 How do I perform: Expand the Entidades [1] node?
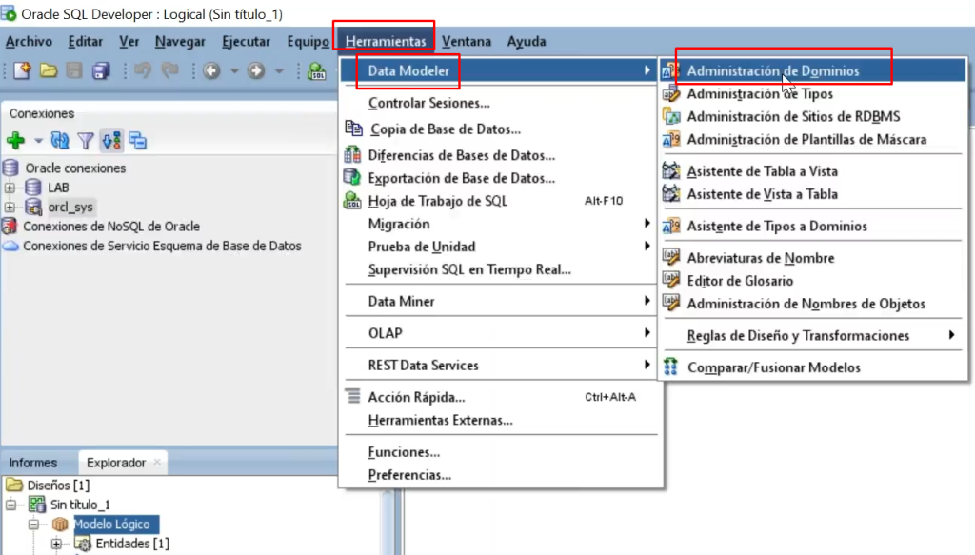tap(56, 544)
